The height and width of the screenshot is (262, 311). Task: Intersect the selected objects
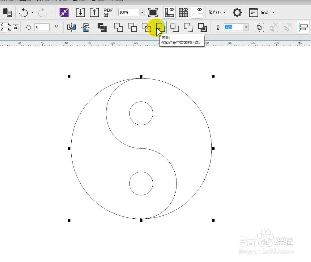click(x=146, y=27)
